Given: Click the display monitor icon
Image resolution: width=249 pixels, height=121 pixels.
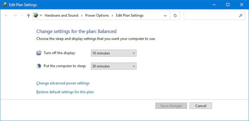Looking at the screenshot, I should (x=39, y=53).
